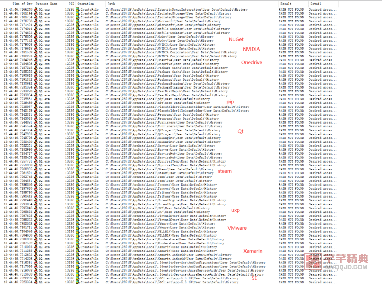Select the file-system operation icon at 13:44:46.7176506
Screen dimensions: 382x284
78,37
